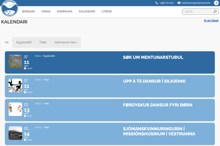Open the Kommuna menu

pyautogui.click(x=65, y=11)
